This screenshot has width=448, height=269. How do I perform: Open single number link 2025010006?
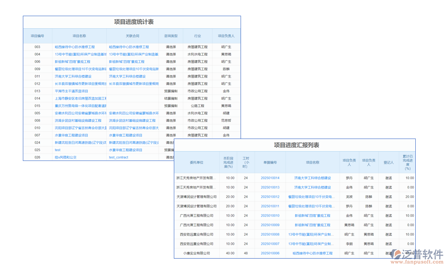[270, 253]
